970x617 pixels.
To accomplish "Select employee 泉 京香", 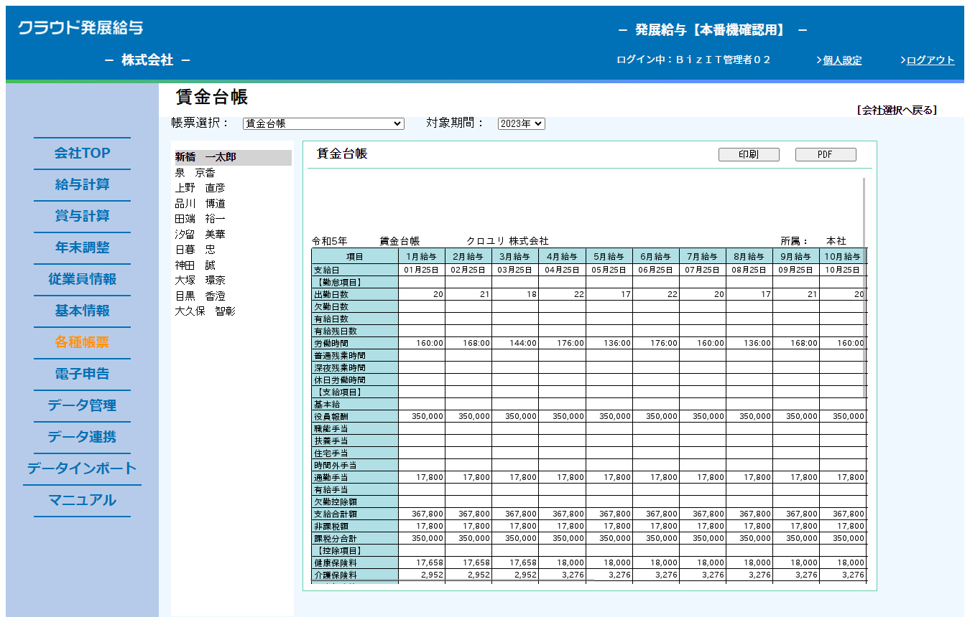I will pyautogui.click(x=195, y=173).
